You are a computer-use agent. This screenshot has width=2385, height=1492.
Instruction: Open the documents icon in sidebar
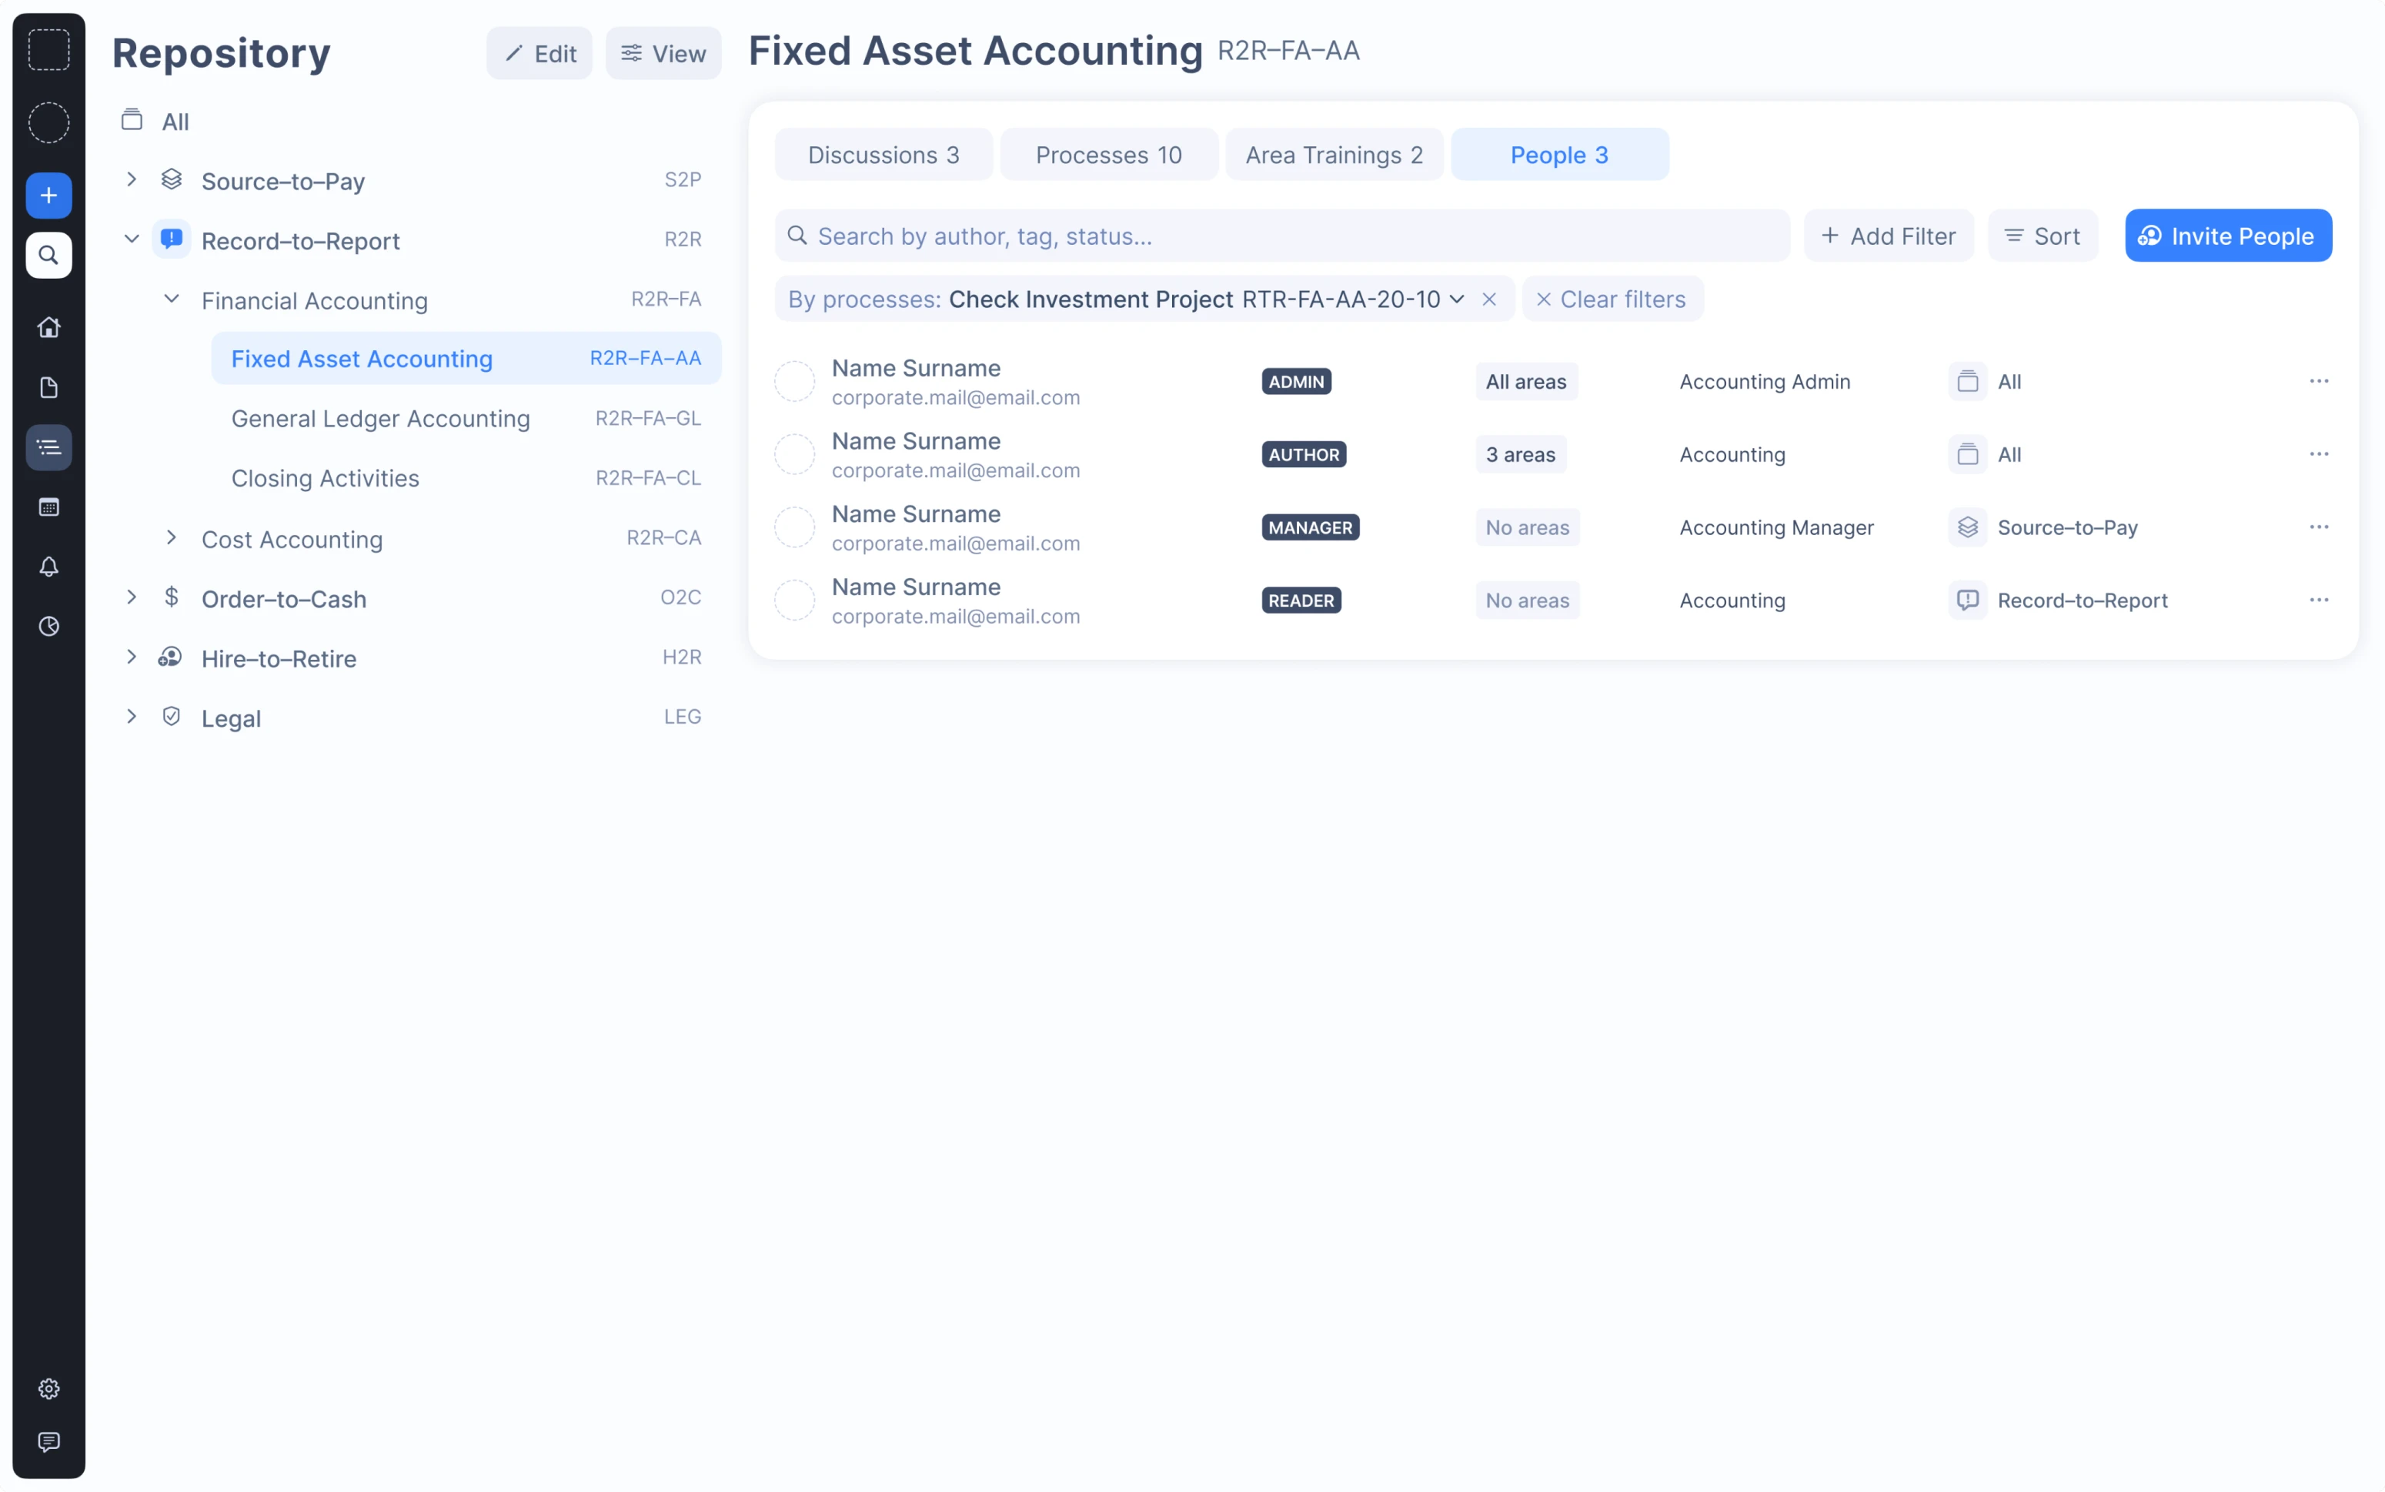[48, 388]
